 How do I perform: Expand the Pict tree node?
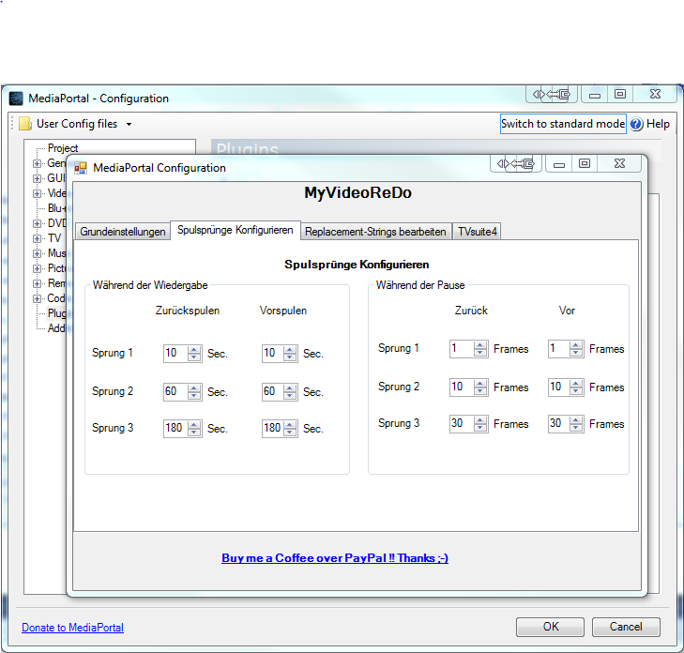38,268
